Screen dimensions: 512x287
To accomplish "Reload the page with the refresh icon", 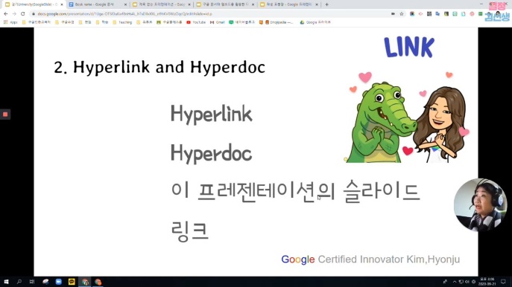I will (23, 14).
